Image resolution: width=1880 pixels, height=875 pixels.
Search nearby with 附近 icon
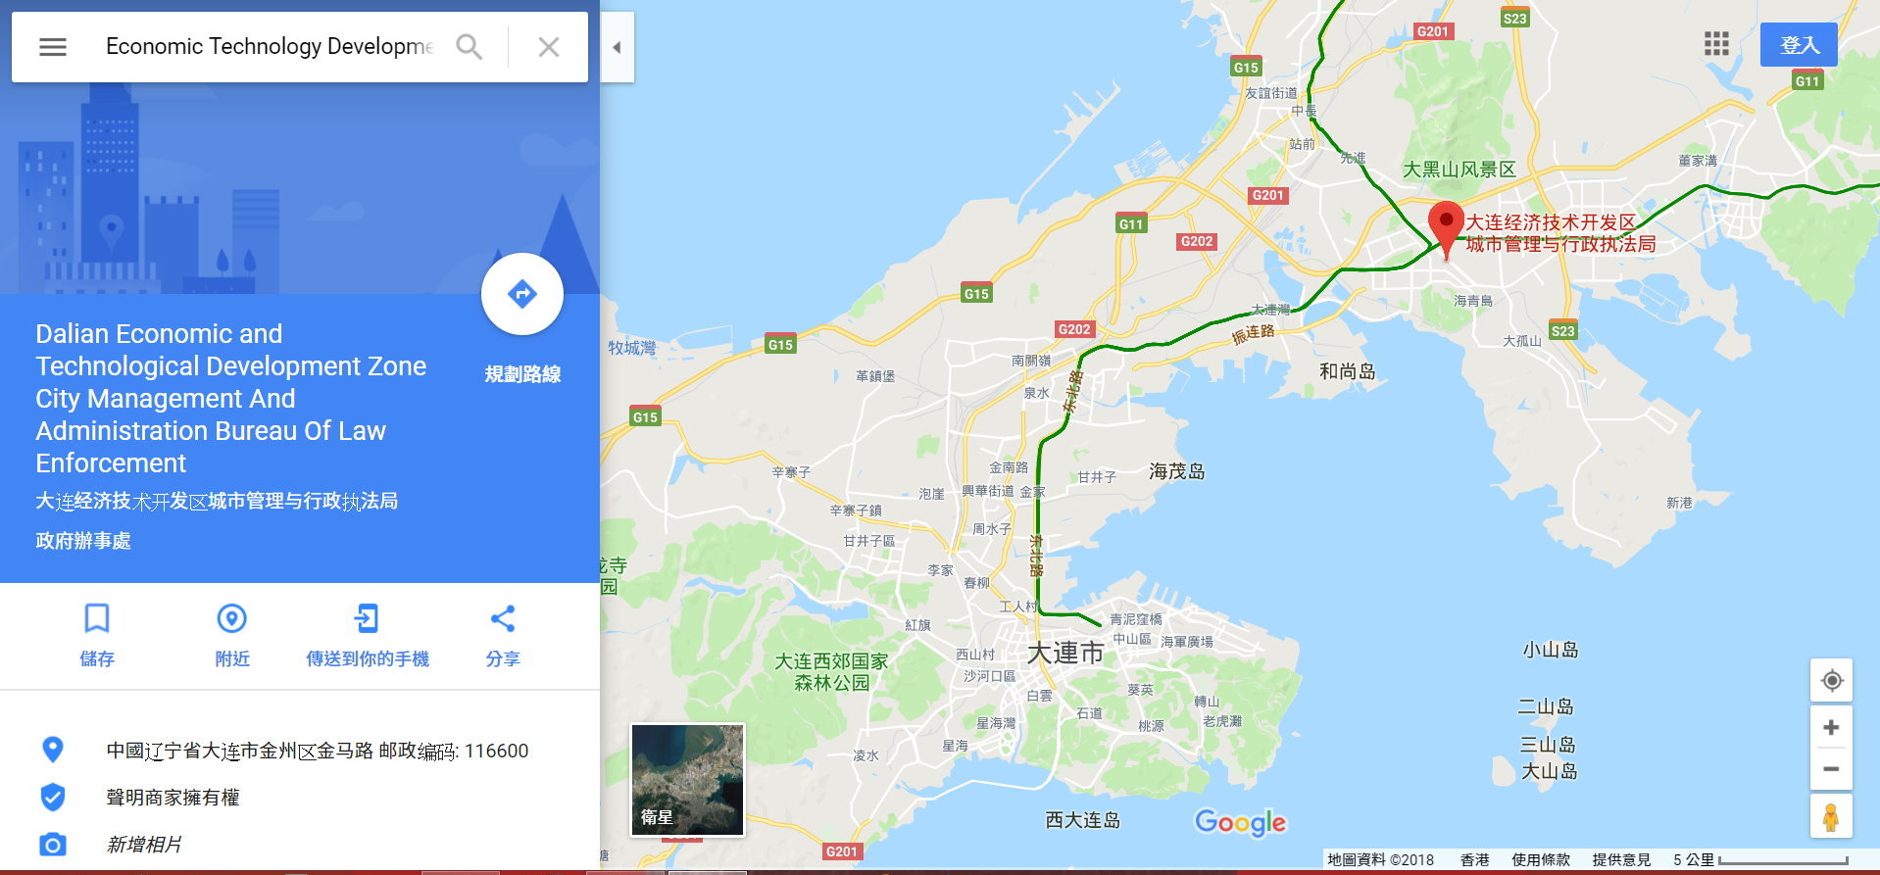coord(232,636)
